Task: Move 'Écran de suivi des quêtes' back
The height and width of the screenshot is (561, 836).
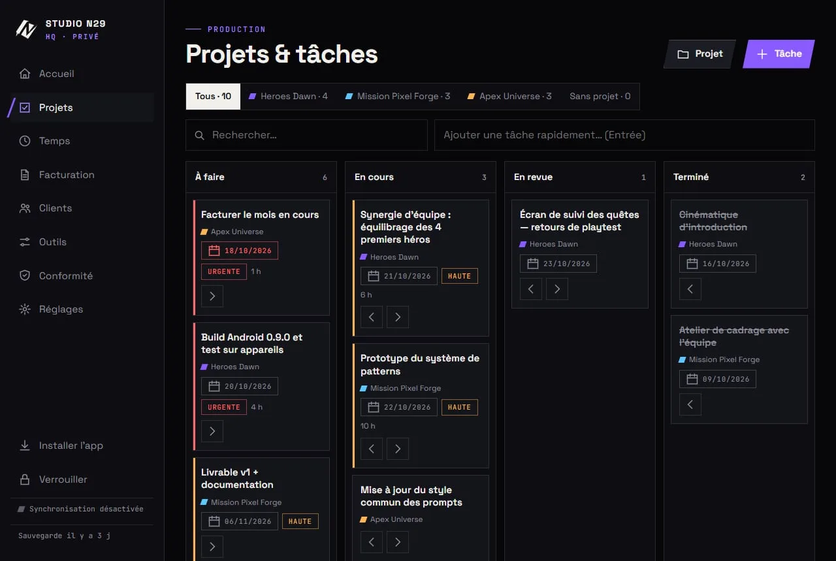Action: [531, 289]
